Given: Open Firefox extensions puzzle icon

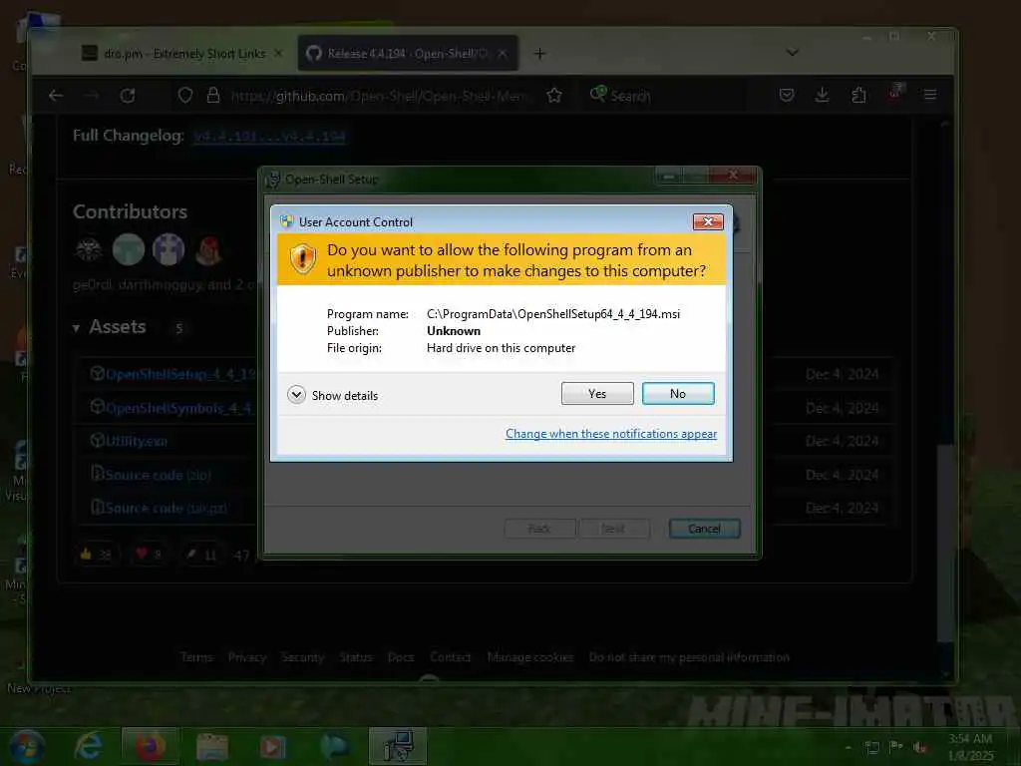Looking at the screenshot, I should click(x=858, y=96).
